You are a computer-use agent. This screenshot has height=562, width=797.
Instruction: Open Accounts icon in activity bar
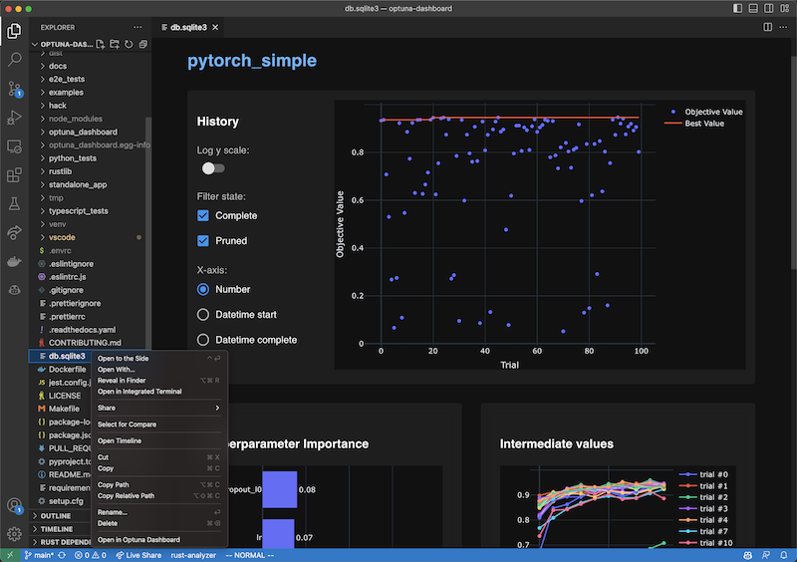(14, 505)
